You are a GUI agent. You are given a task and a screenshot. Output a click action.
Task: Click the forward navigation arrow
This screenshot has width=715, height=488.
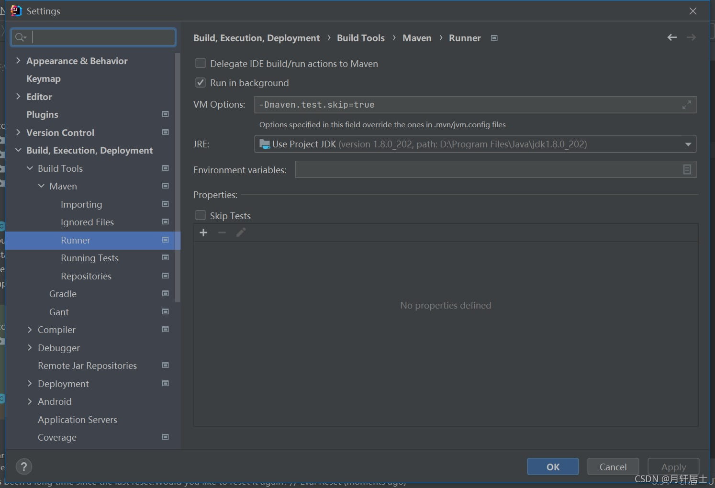(x=691, y=37)
